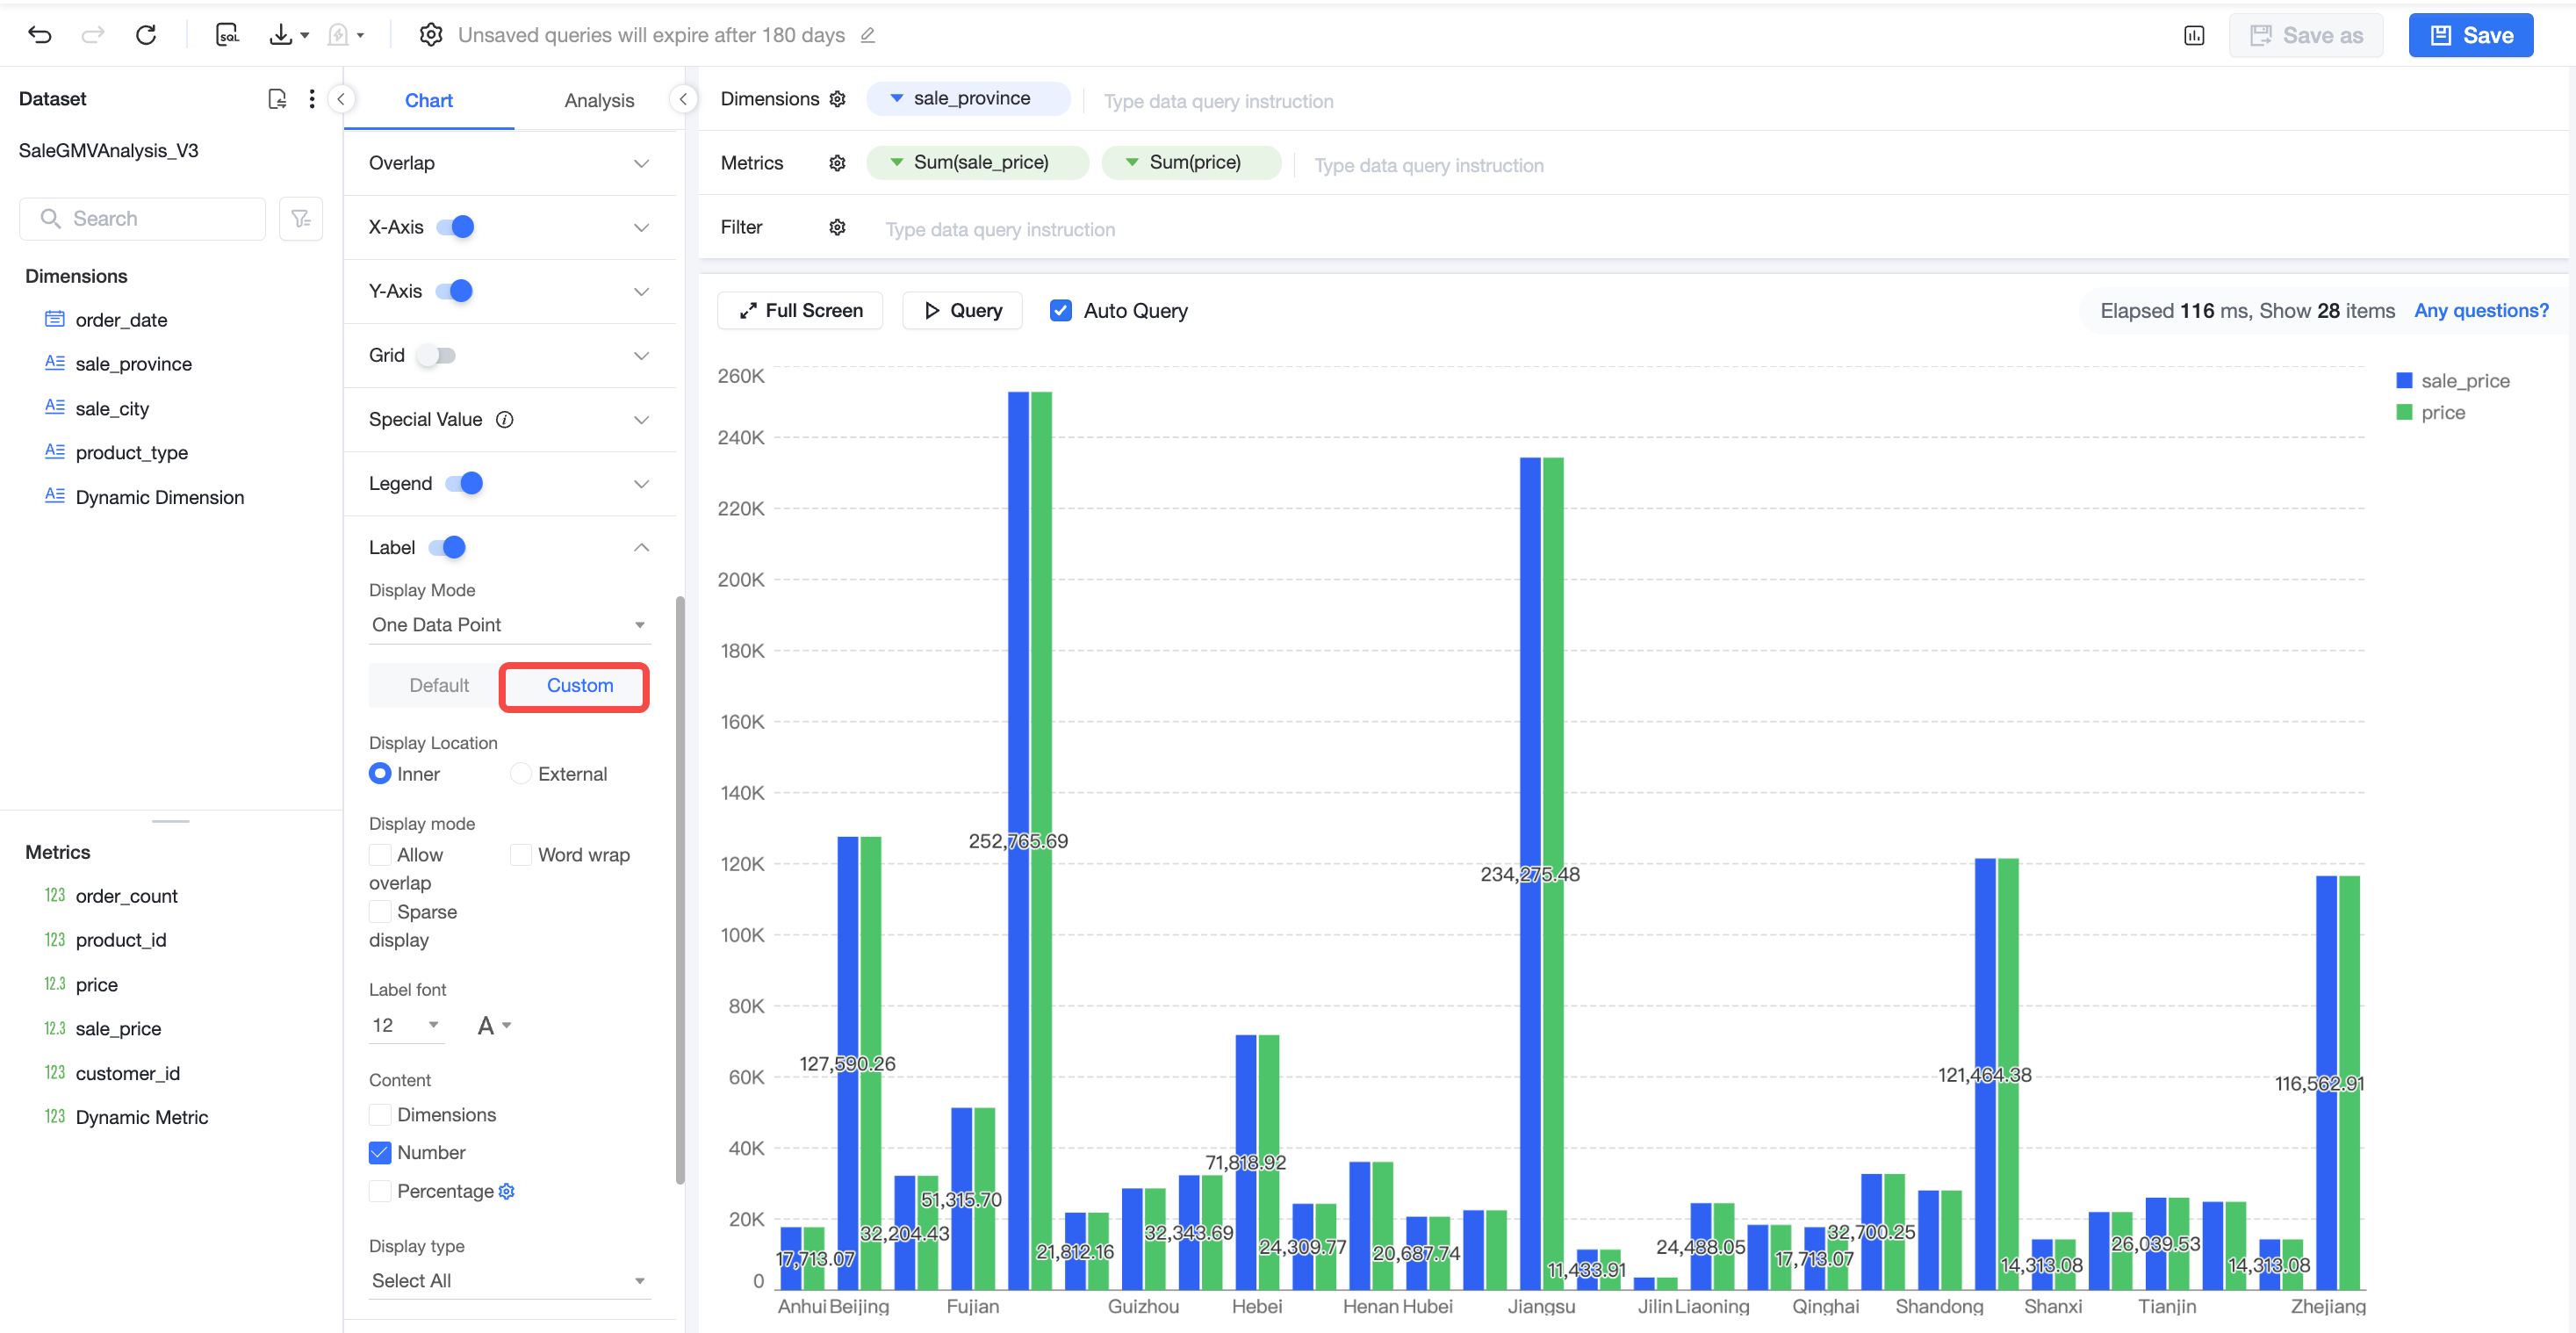The height and width of the screenshot is (1333, 2576).
Task: Open Percentage settings gear icon
Action: pos(506,1191)
